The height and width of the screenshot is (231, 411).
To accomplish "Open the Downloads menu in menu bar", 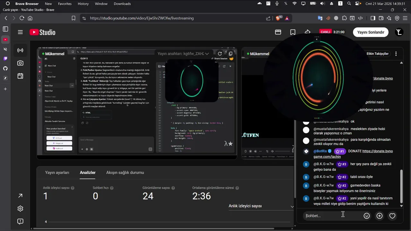I will (x=122, y=4).
